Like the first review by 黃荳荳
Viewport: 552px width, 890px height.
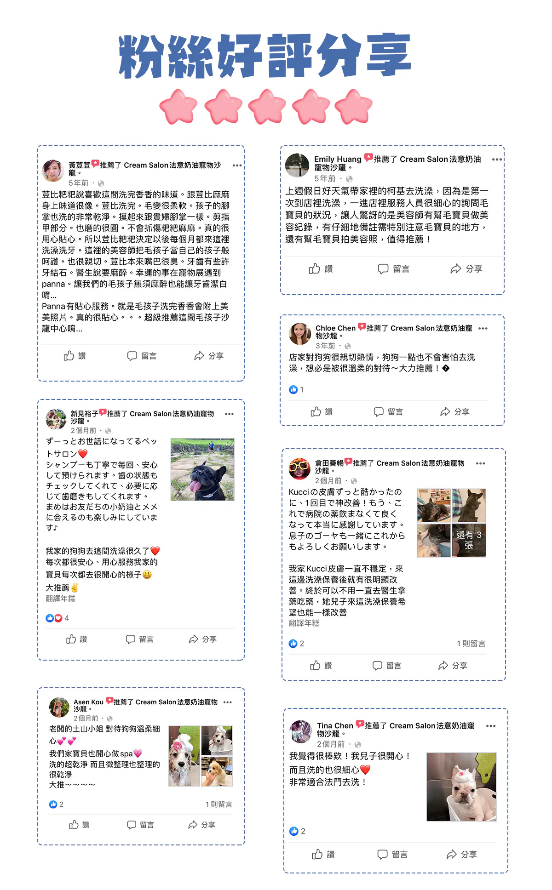tap(75, 355)
